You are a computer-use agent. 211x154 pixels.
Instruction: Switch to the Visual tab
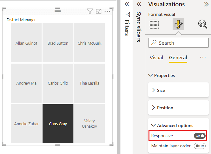pos(156,58)
